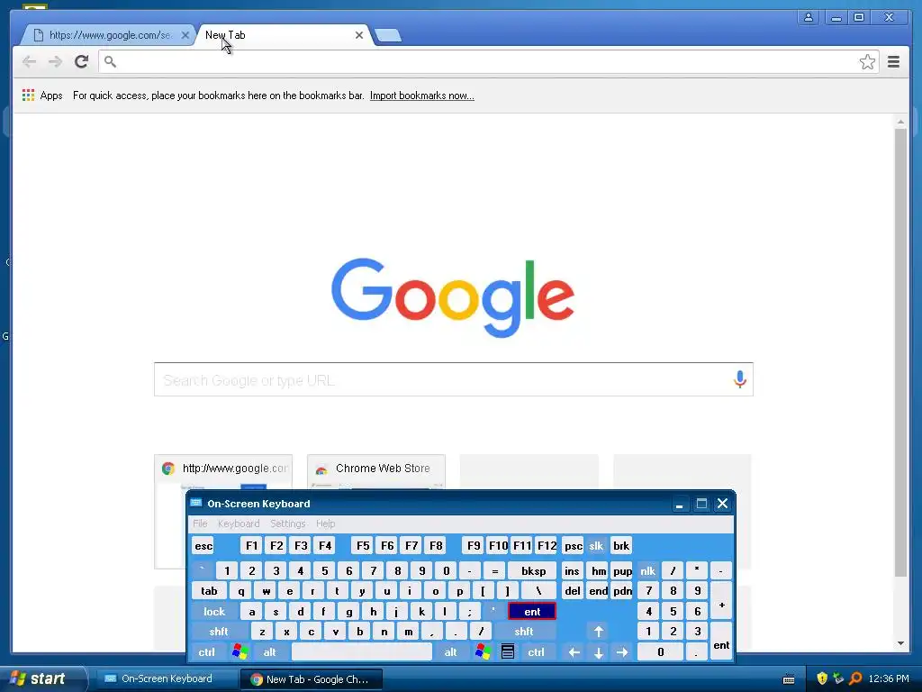Click the up arrow key

(599, 632)
